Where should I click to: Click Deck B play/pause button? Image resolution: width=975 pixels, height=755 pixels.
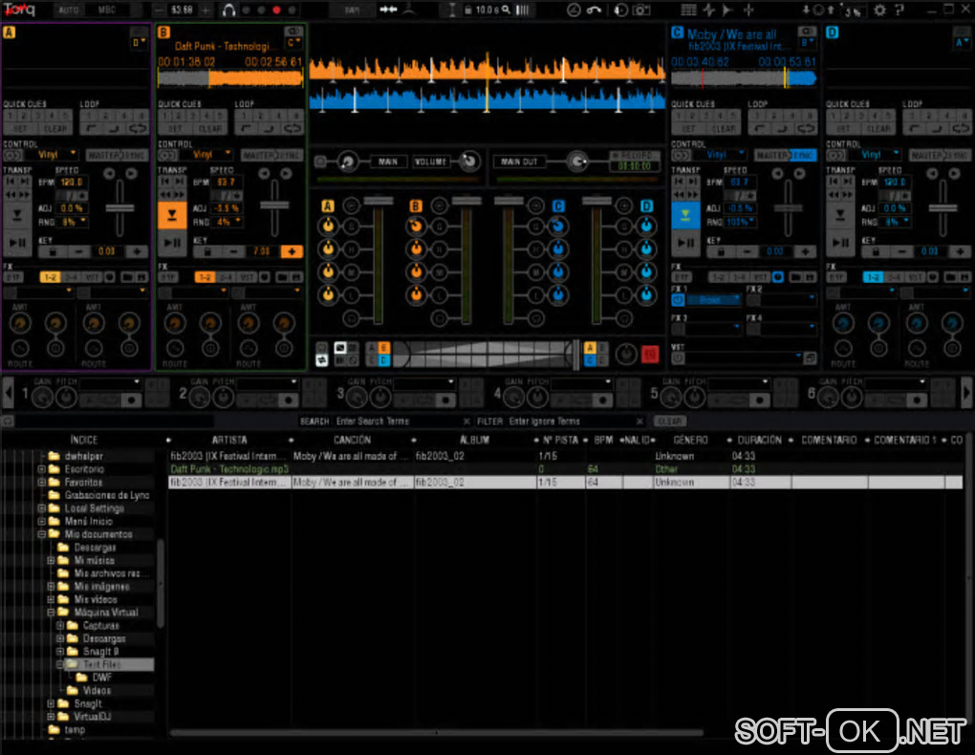click(x=172, y=243)
